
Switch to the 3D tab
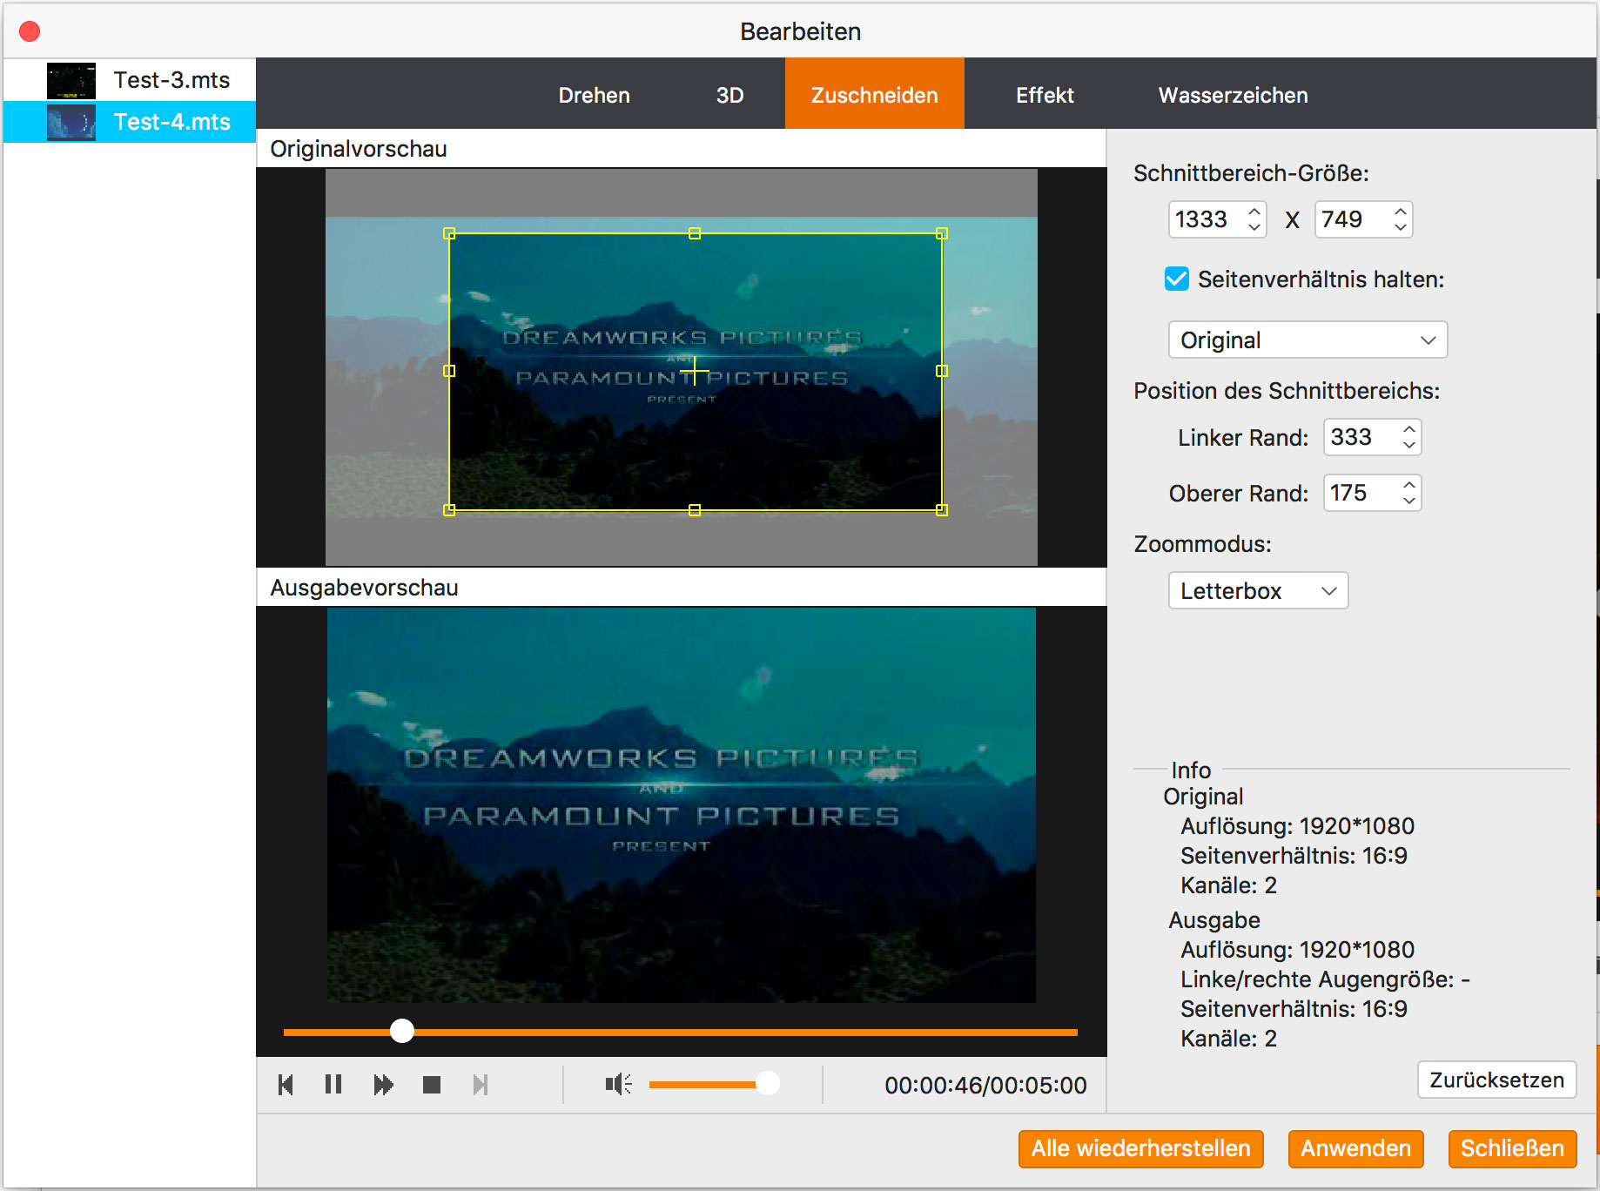coord(729,95)
